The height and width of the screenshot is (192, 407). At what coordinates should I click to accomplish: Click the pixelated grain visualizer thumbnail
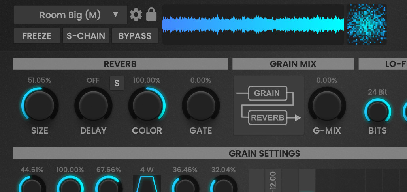[x=366, y=24]
